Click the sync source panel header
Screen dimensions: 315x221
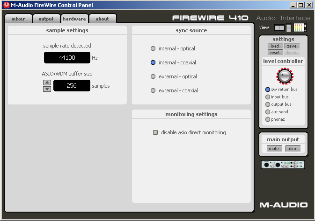click(191, 30)
